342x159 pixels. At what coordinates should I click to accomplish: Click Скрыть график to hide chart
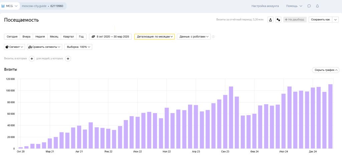pos(326,70)
